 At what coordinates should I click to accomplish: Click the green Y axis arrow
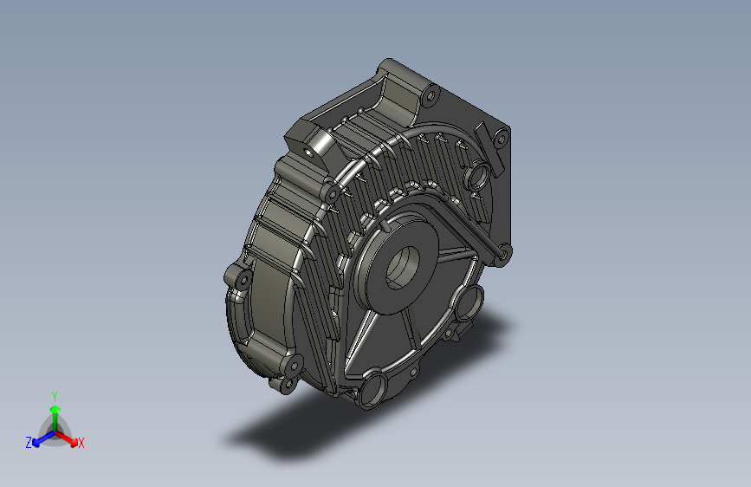55,418
